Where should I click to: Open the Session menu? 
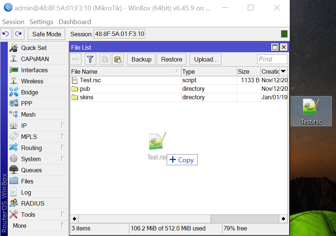click(13, 22)
